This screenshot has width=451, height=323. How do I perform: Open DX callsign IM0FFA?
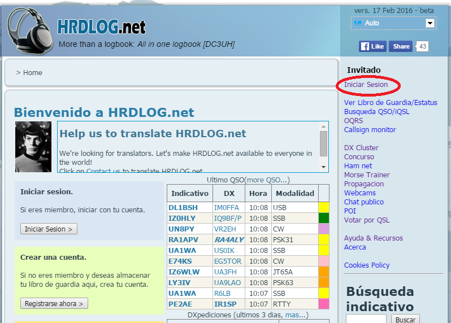point(227,207)
